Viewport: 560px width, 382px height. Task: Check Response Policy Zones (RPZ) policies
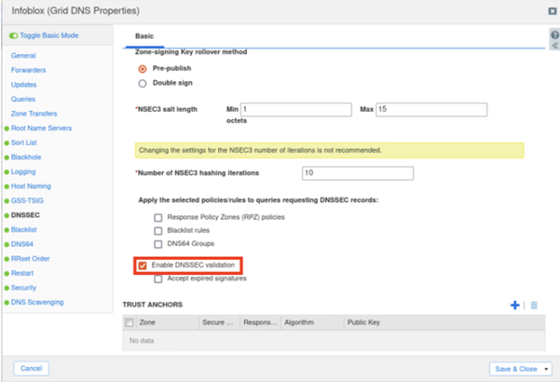[157, 217]
